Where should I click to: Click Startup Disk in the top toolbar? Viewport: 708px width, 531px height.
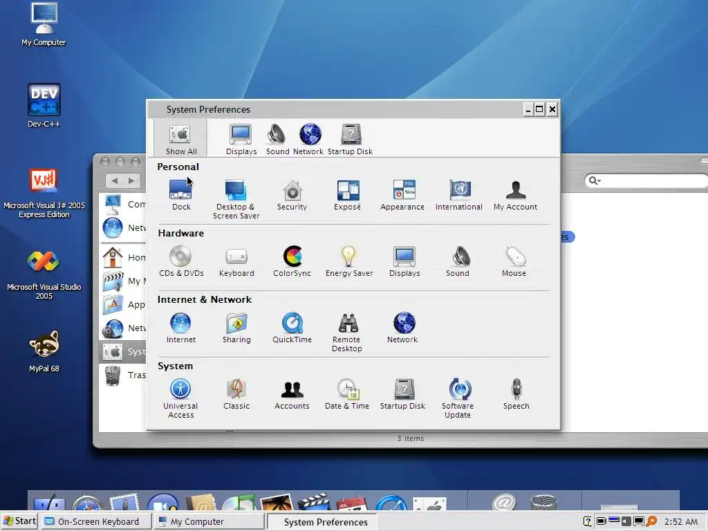coord(351,140)
